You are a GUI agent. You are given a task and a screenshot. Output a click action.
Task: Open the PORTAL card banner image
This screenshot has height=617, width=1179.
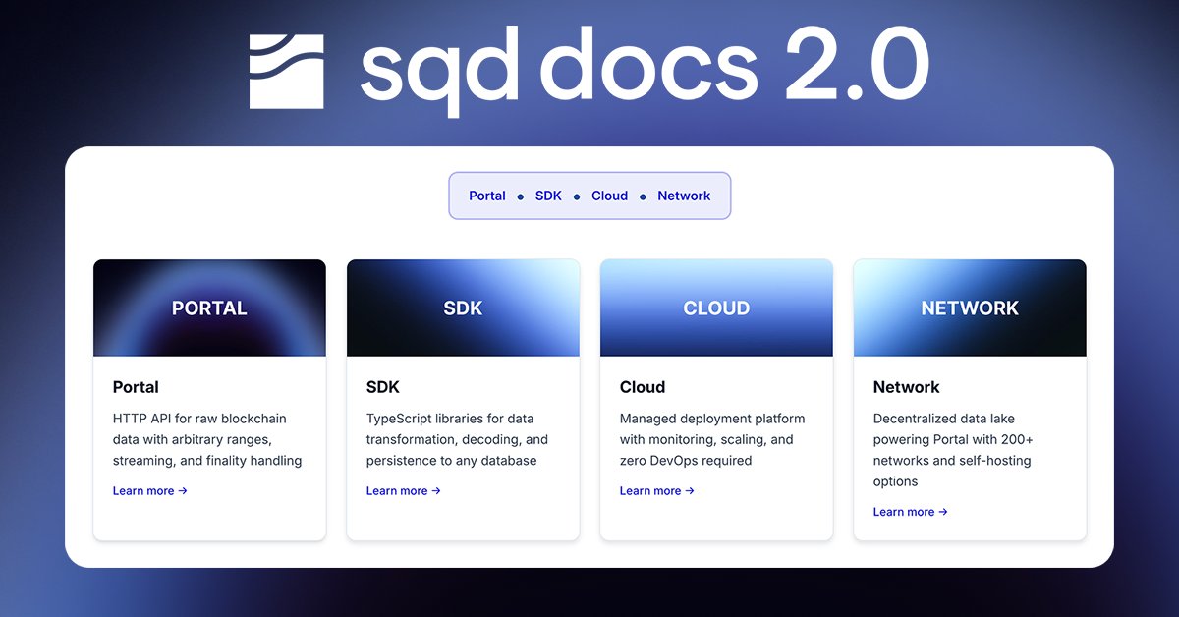(x=209, y=308)
